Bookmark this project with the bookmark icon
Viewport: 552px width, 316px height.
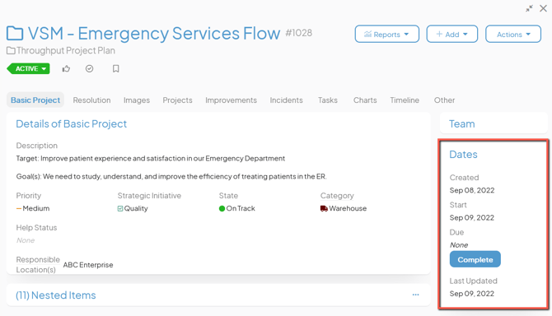(116, 68)
